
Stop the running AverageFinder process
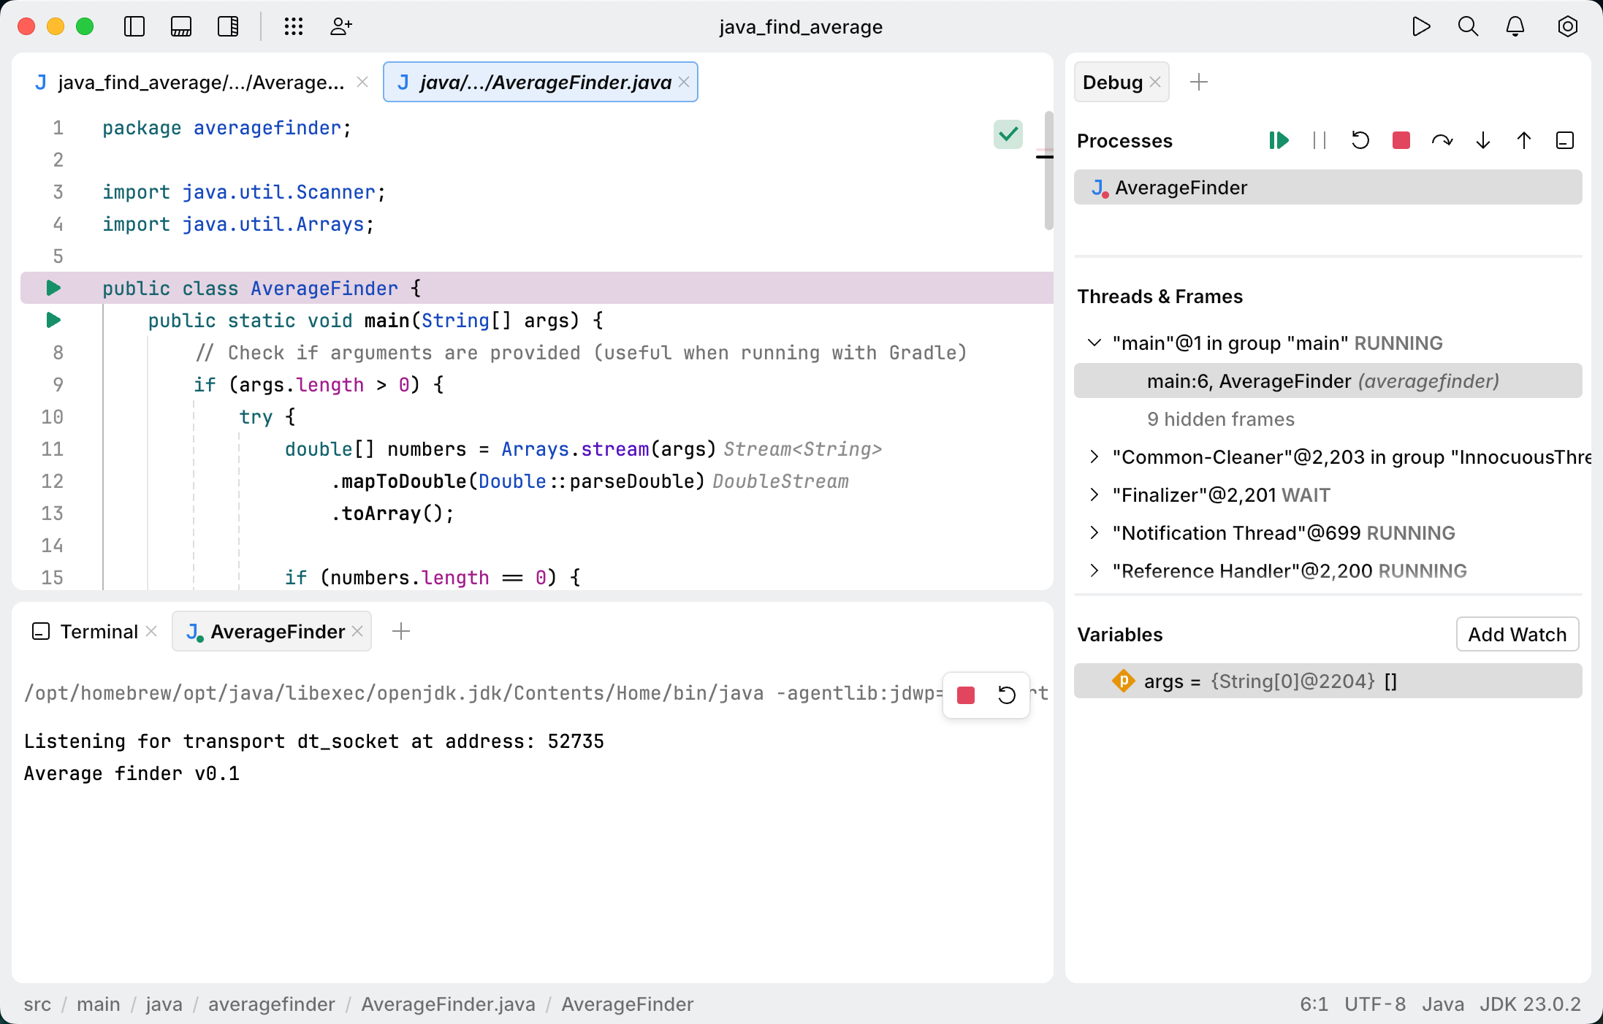1401,140
